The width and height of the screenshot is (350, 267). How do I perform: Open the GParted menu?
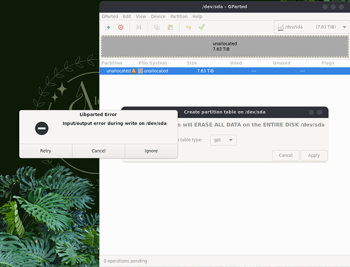click(110, 17)
